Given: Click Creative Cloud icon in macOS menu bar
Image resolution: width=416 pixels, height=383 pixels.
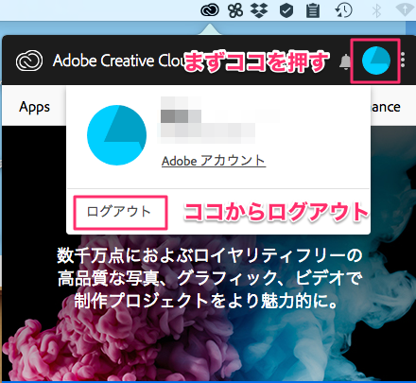Looking at the screenshot, I should [x=210, y=10].
